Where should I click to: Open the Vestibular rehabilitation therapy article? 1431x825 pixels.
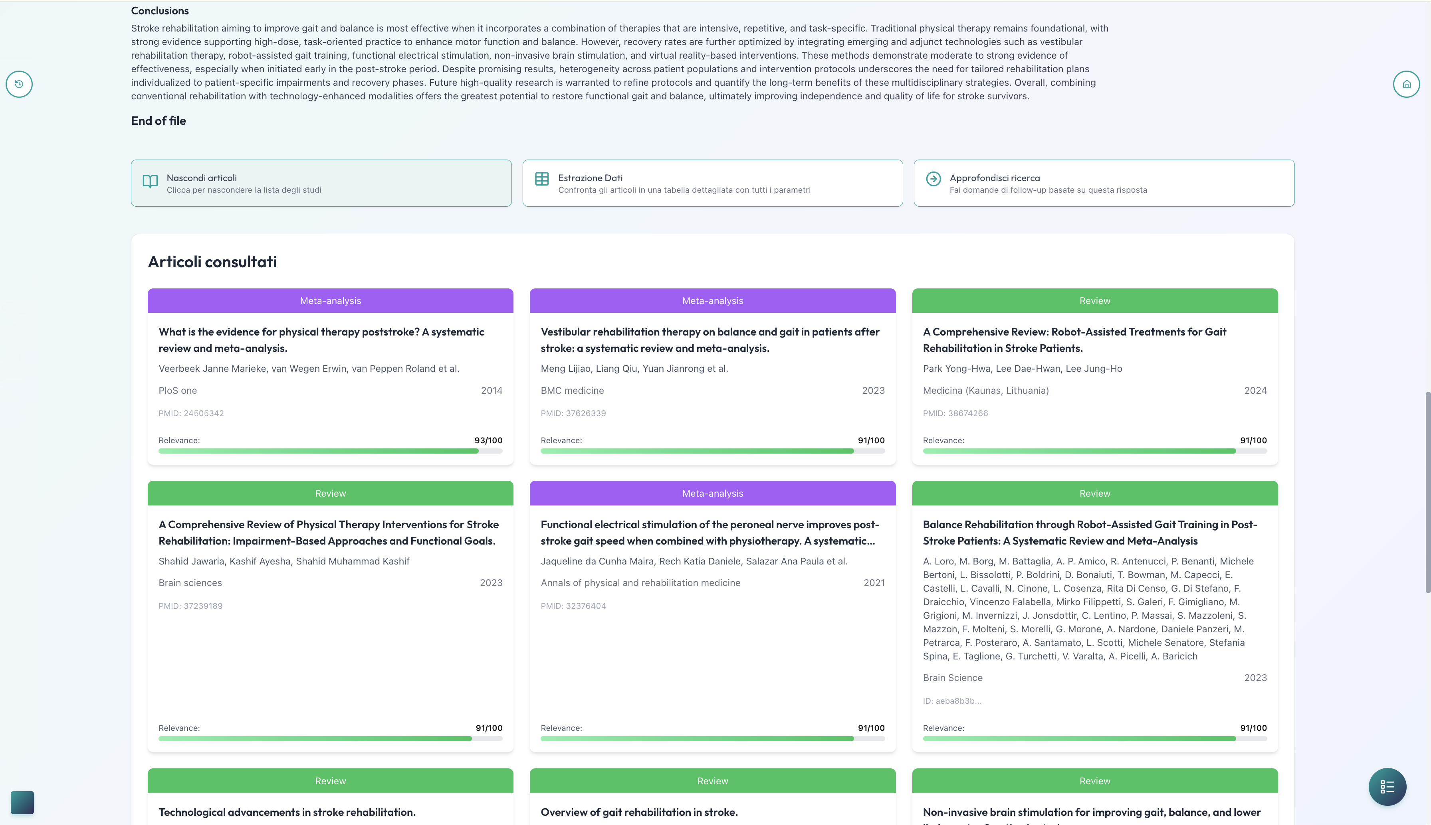tap(710, 340)
